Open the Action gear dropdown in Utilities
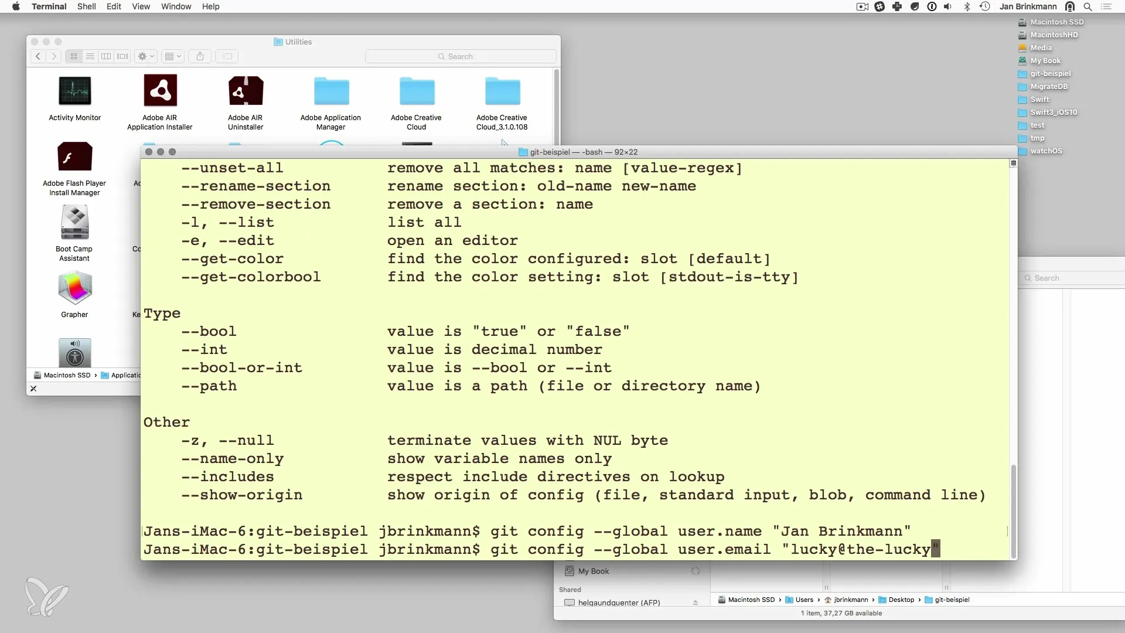This screenshot has height=633, width=1125. 146,56
